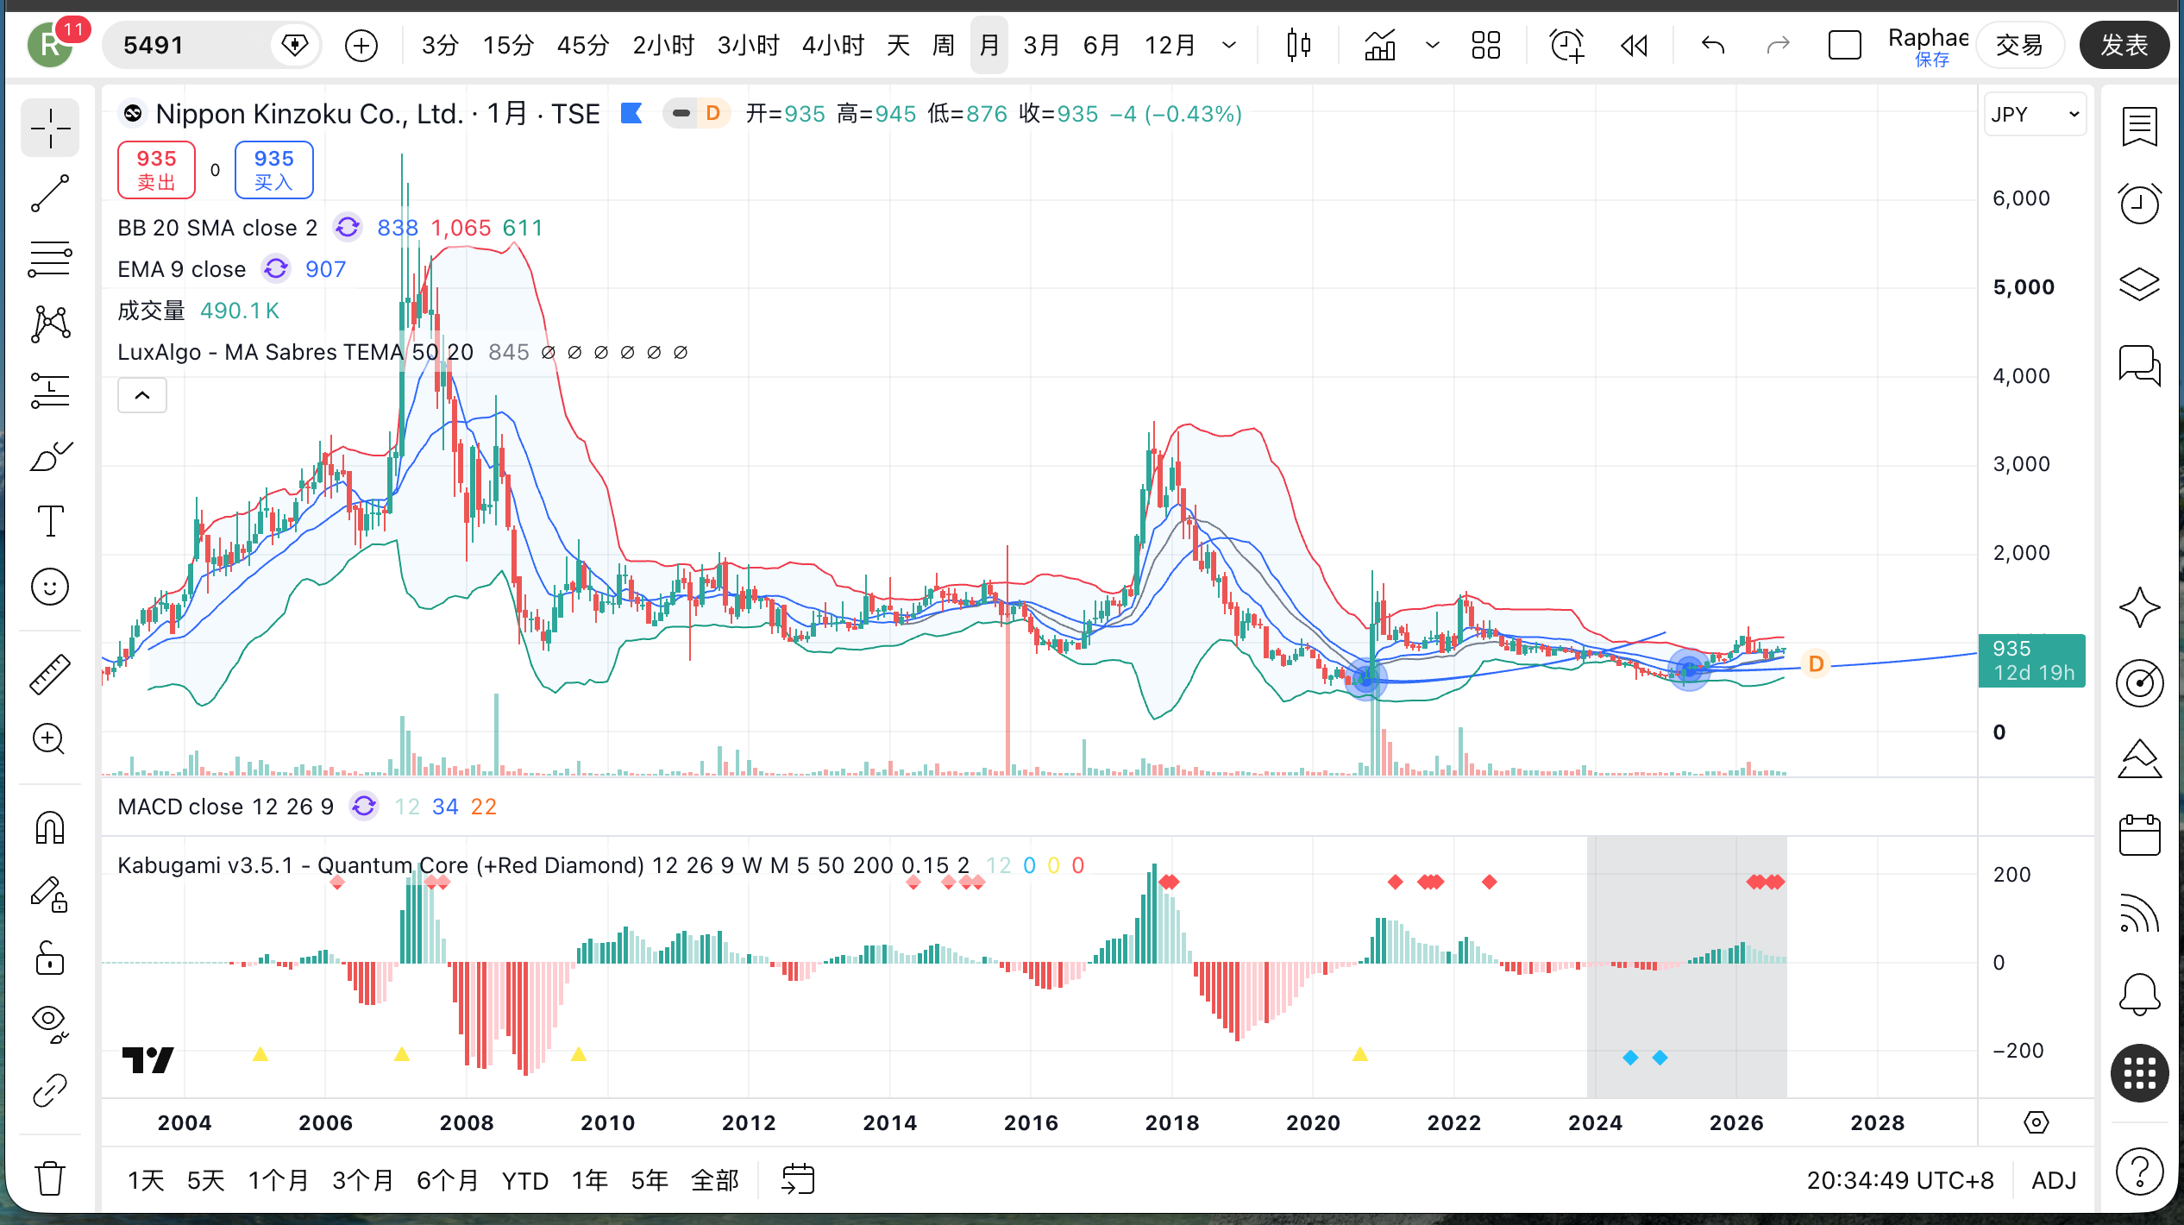Select the crosshair cursor tool
The image size is (2184, 1225).
point(50,128)
